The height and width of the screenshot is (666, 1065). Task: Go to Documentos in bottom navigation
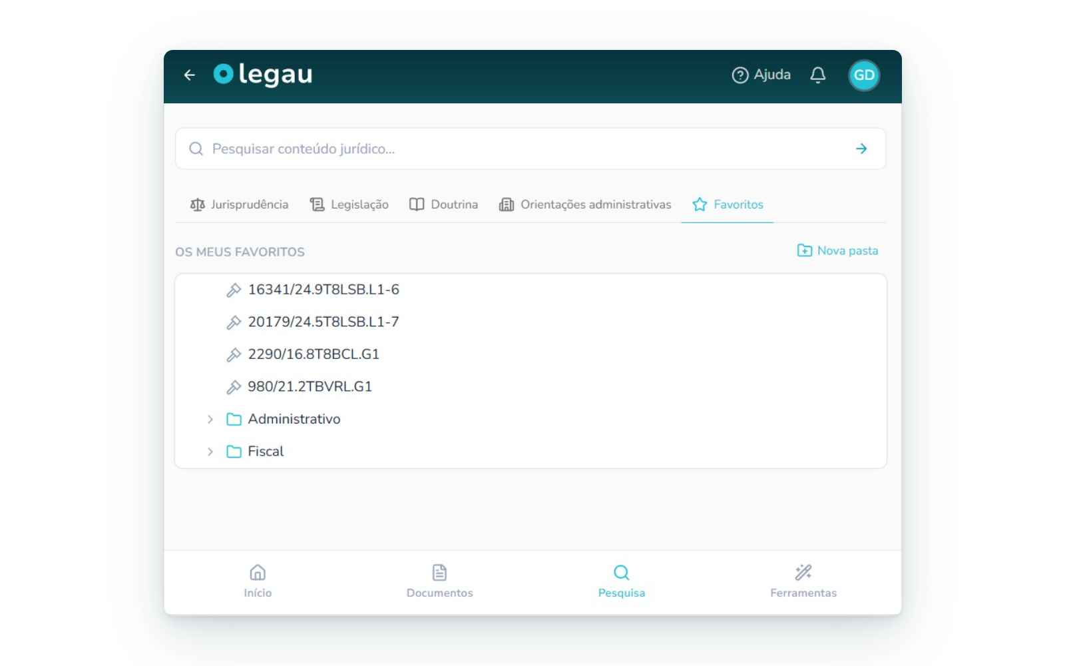point(440,581)
